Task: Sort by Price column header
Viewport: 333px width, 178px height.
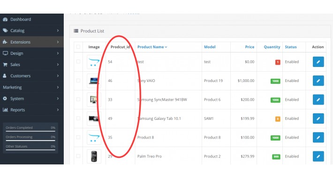Action: (x=250, y=47)
